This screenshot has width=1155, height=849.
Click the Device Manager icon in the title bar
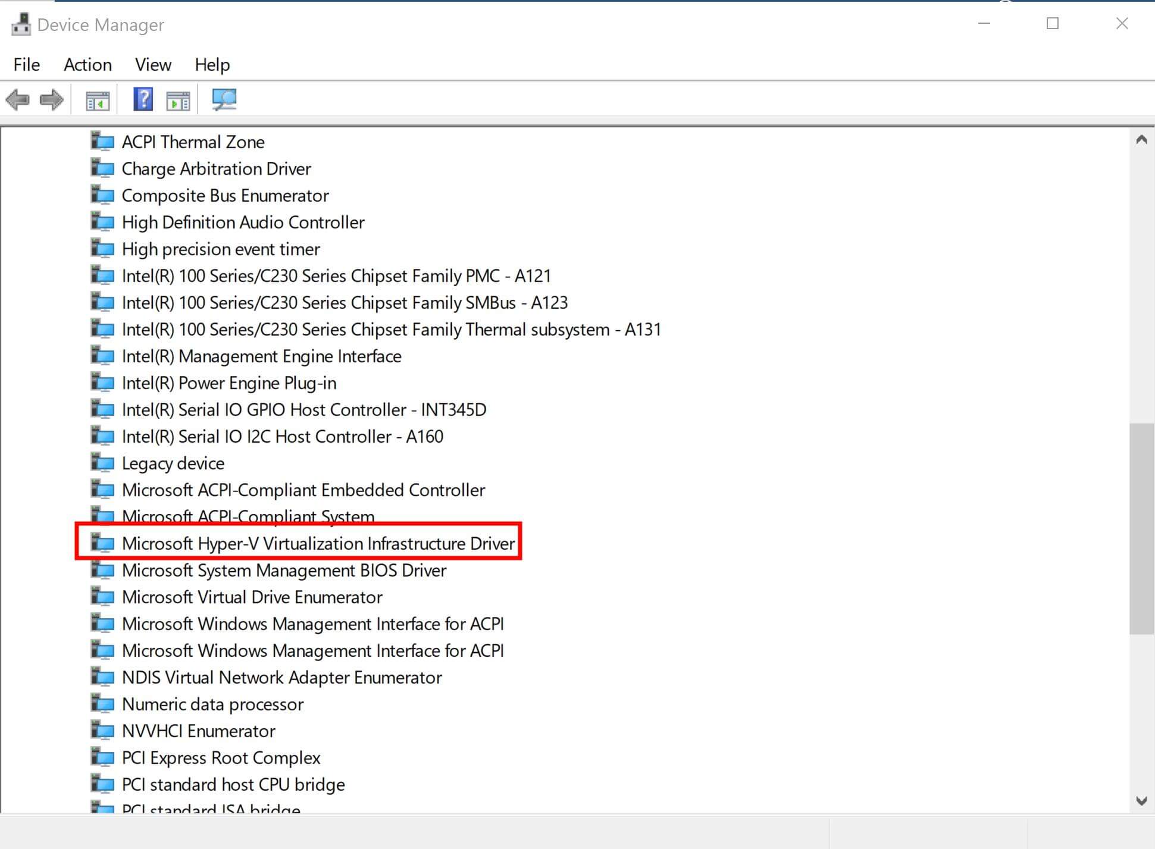pos(20,24)
